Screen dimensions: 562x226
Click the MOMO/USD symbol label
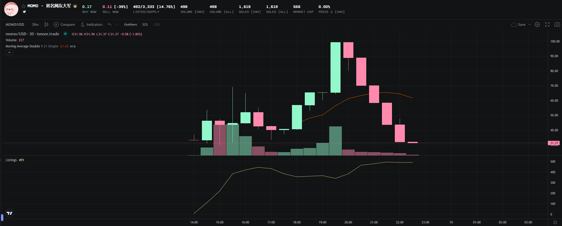click(15, 24)
